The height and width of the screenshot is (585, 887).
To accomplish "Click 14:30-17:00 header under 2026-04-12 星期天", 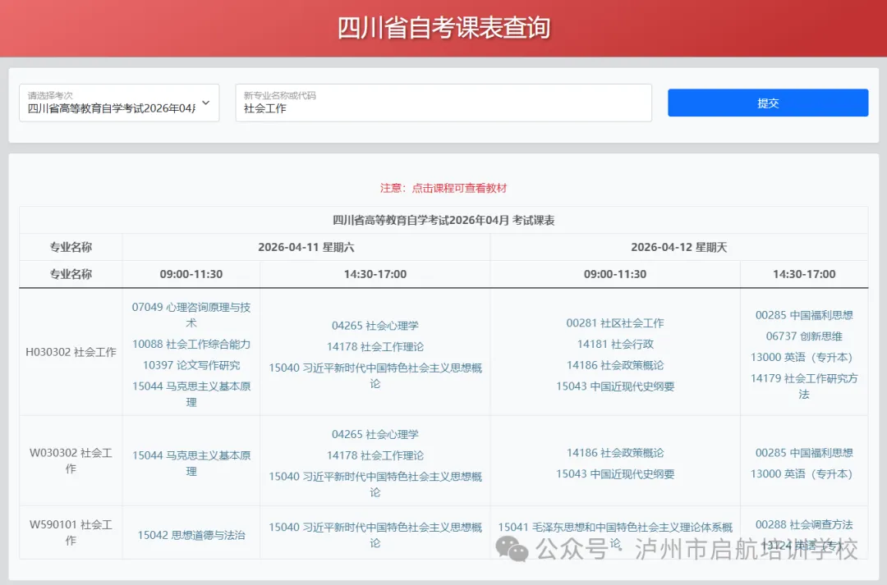I will pos(804,275).
